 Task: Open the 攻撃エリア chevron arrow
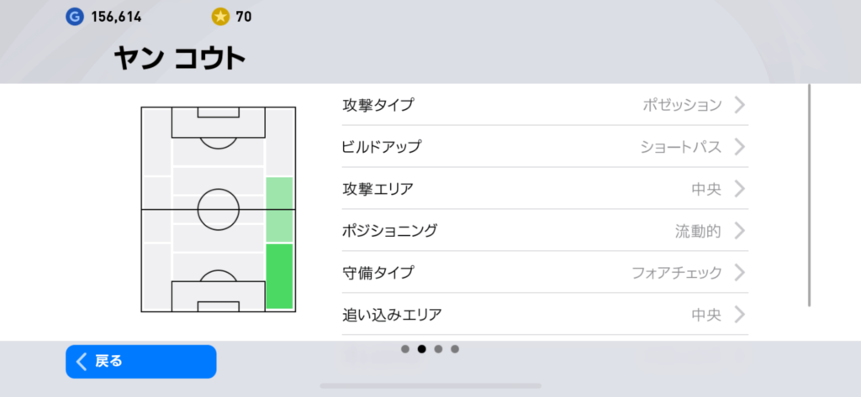(x=739, y=189)
